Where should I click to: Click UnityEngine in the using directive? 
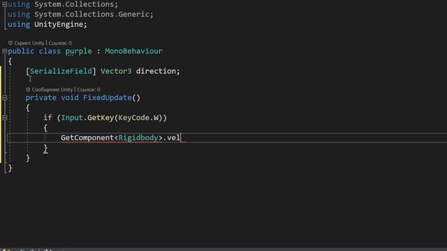point(59,24)
